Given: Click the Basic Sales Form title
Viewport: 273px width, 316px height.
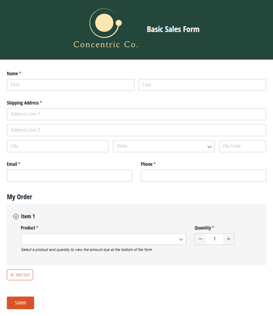Looking at the screenshot, I should coord(173,29).
